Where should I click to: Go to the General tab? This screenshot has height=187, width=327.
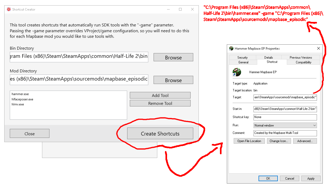[243, 62]
